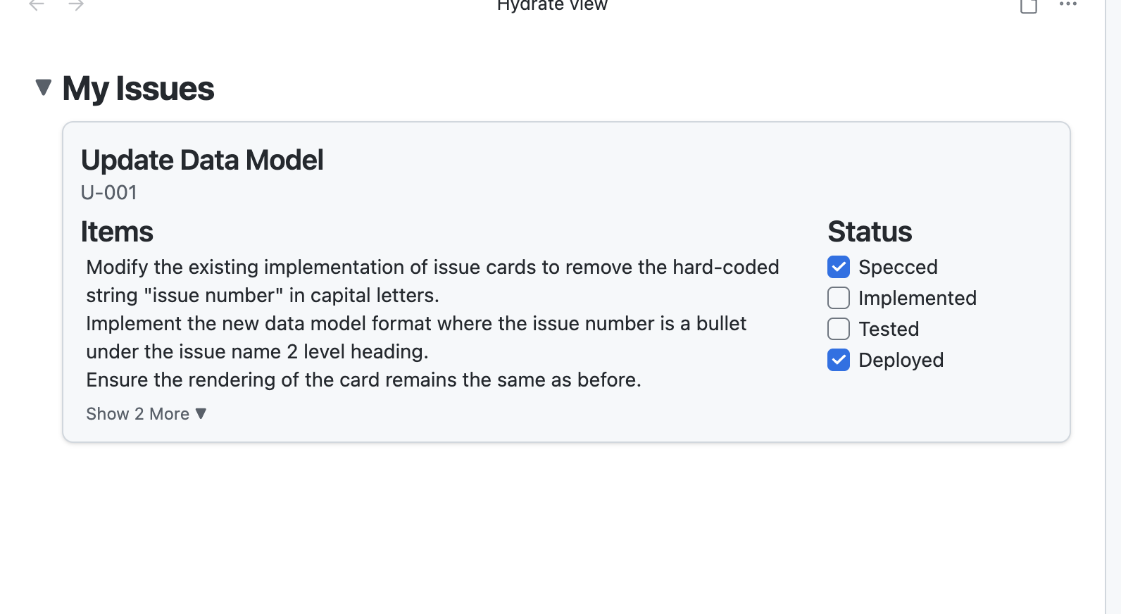The width and height of the screenshot is (1121, 614).
Task: Click the "Tested" status label text
Action: click(x=889, y=329)
